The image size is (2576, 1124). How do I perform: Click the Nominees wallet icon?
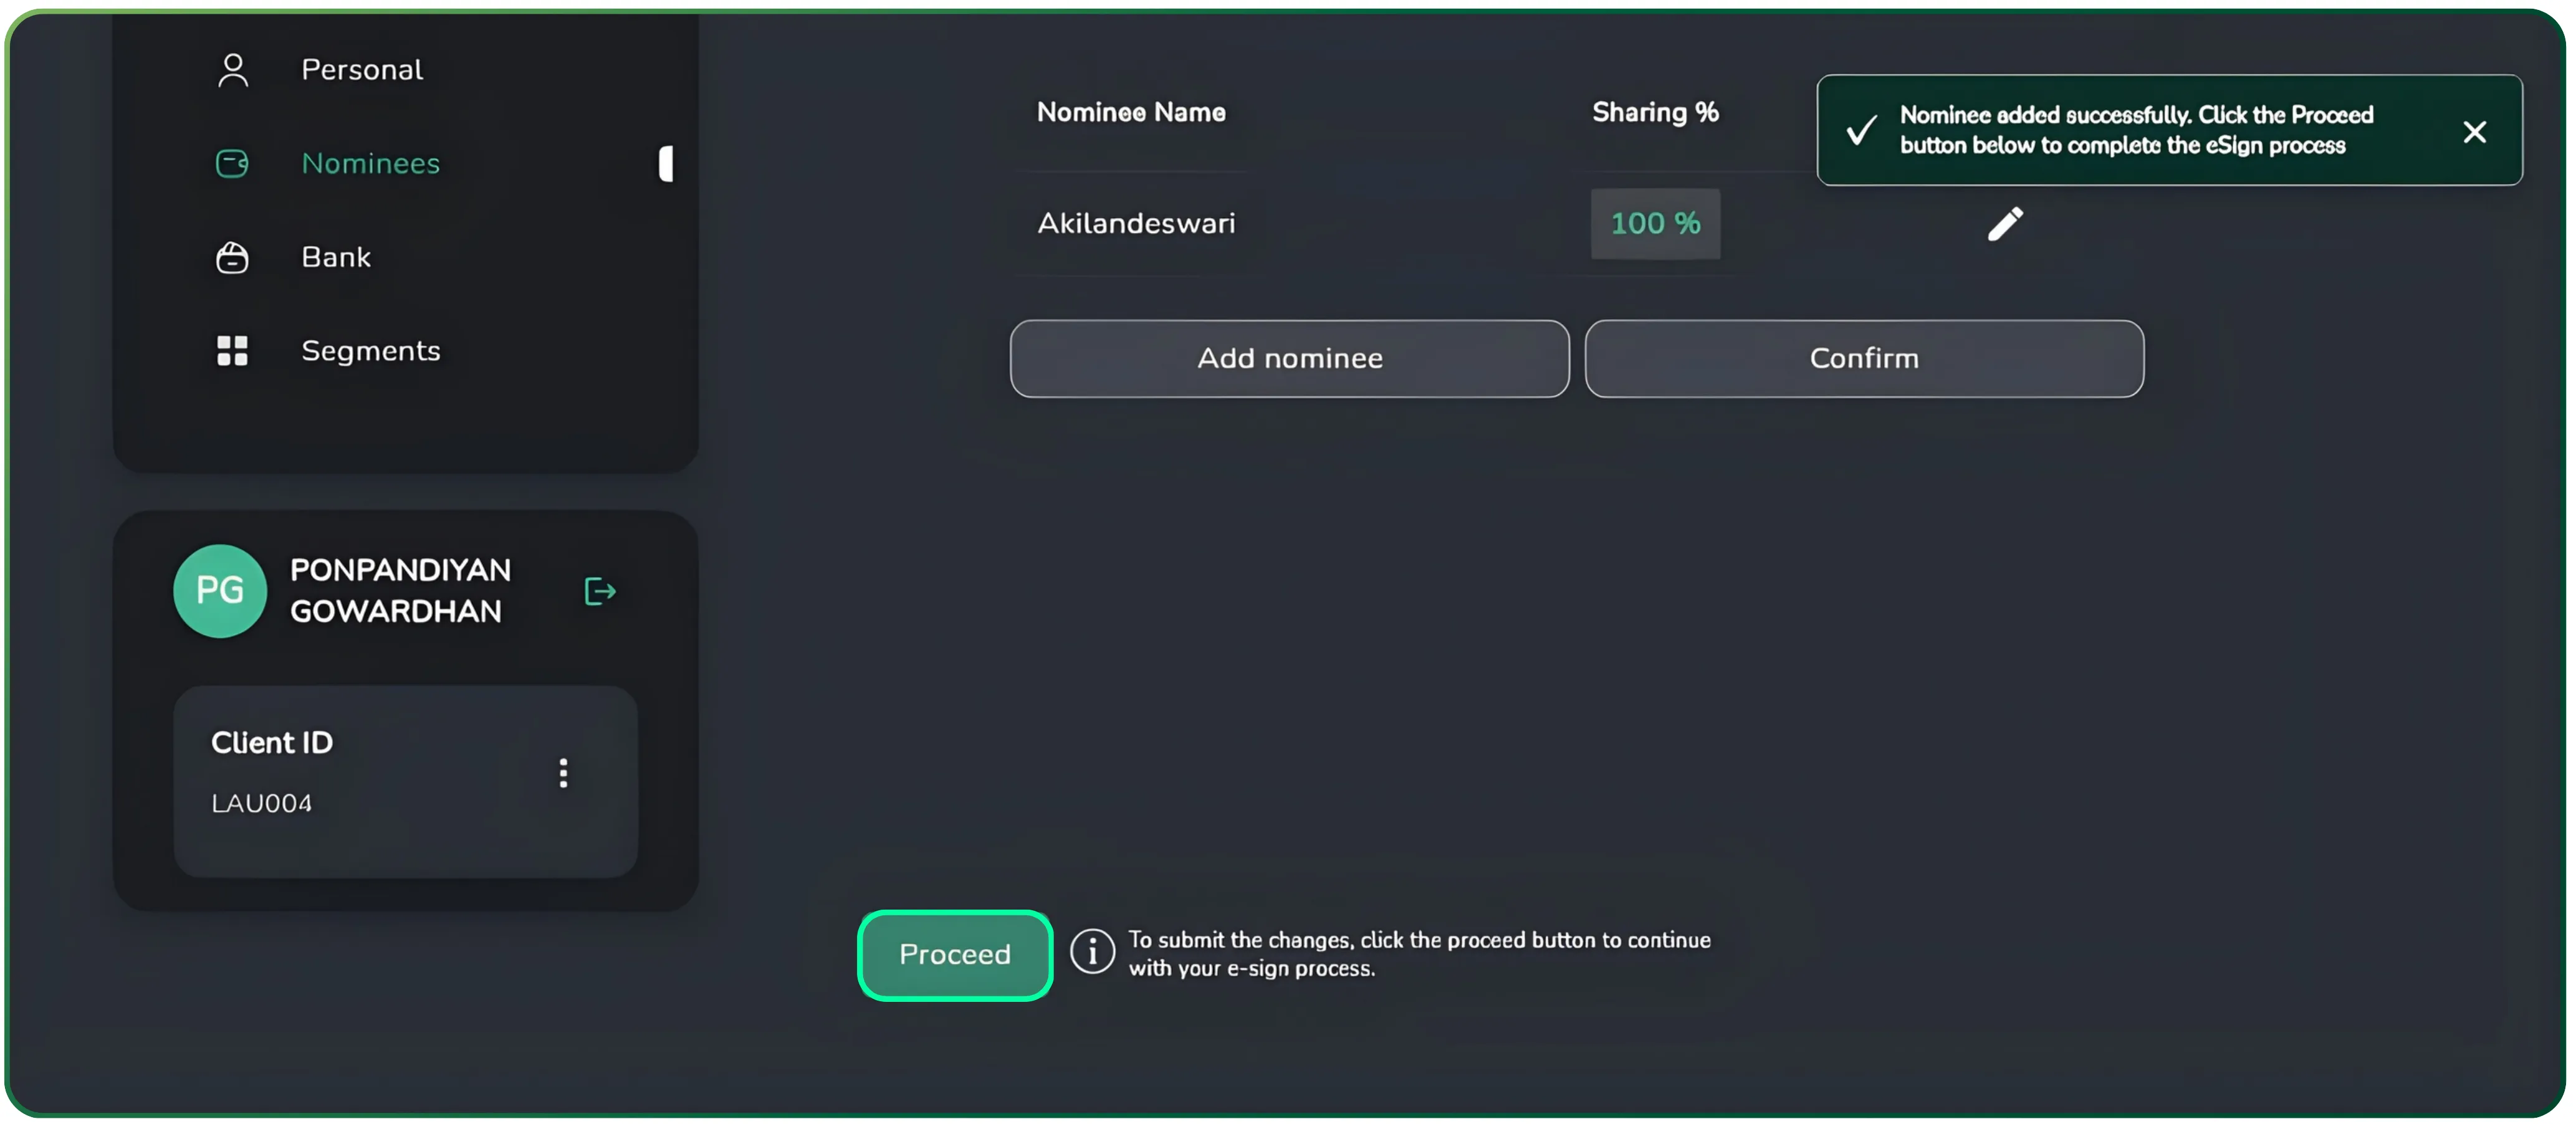click(232, 163)
